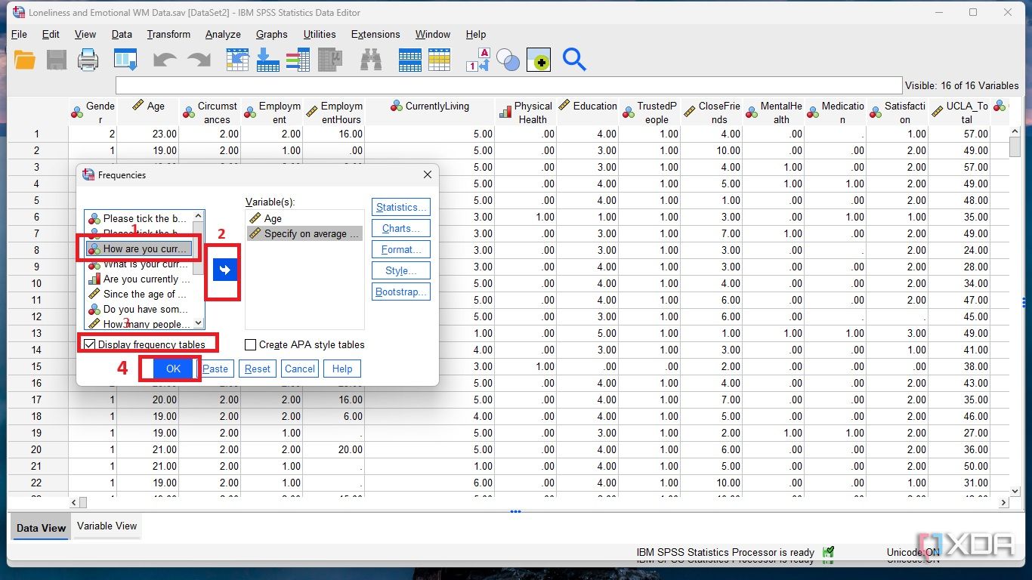Select 'How are you curr...' in variable list
Viewport: 1032px width, 580px height.
139,248
